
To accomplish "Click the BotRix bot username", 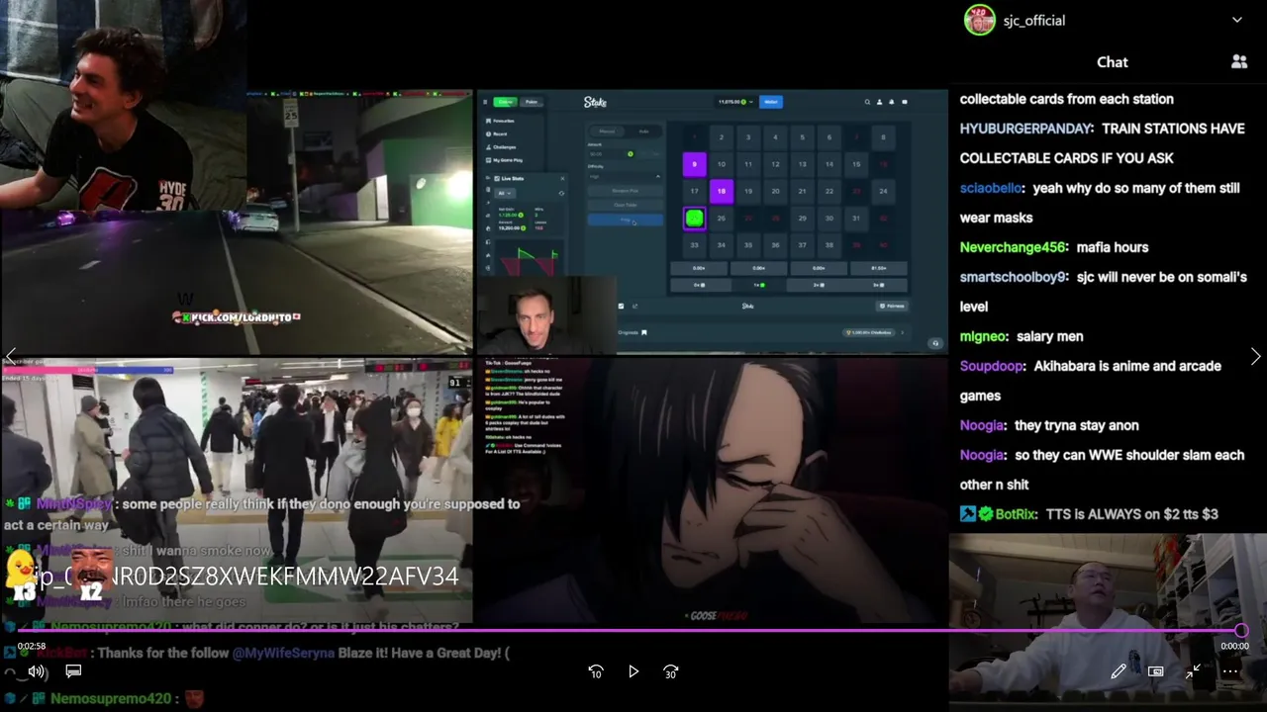I will (1016, 514).
